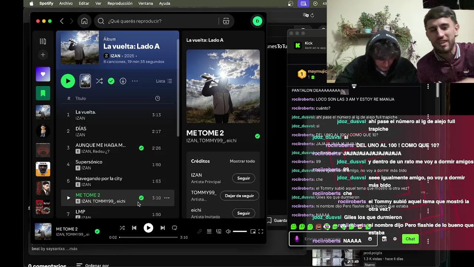Open Connect to a device
474x267 pixels.
(219, 231)
